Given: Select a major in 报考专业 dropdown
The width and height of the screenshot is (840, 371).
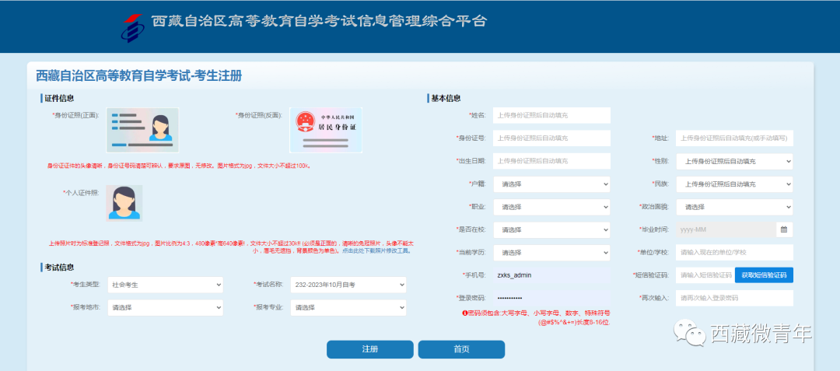Looking at the screenshot, I should (348, 307).
